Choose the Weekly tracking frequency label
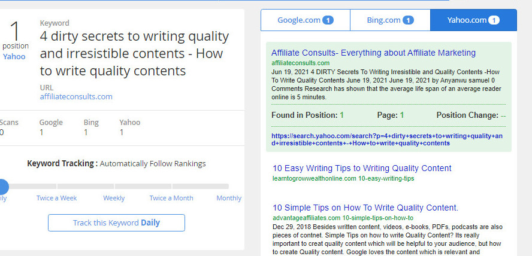The height and width of the screenshot is (256, 532). click(x=114, y=198)
